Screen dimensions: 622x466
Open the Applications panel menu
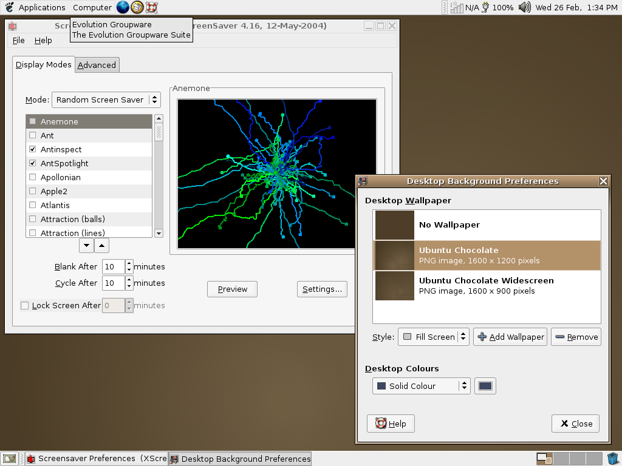click(42, 7)
